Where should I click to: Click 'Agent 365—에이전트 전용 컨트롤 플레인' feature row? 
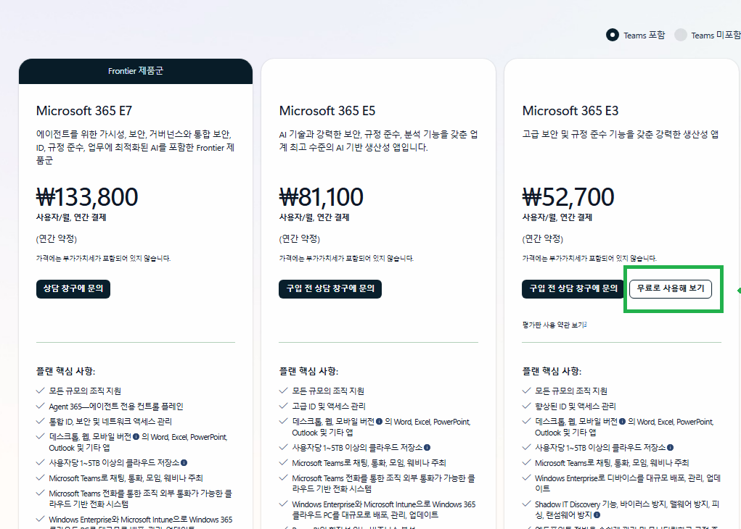[x=116, y=407]
